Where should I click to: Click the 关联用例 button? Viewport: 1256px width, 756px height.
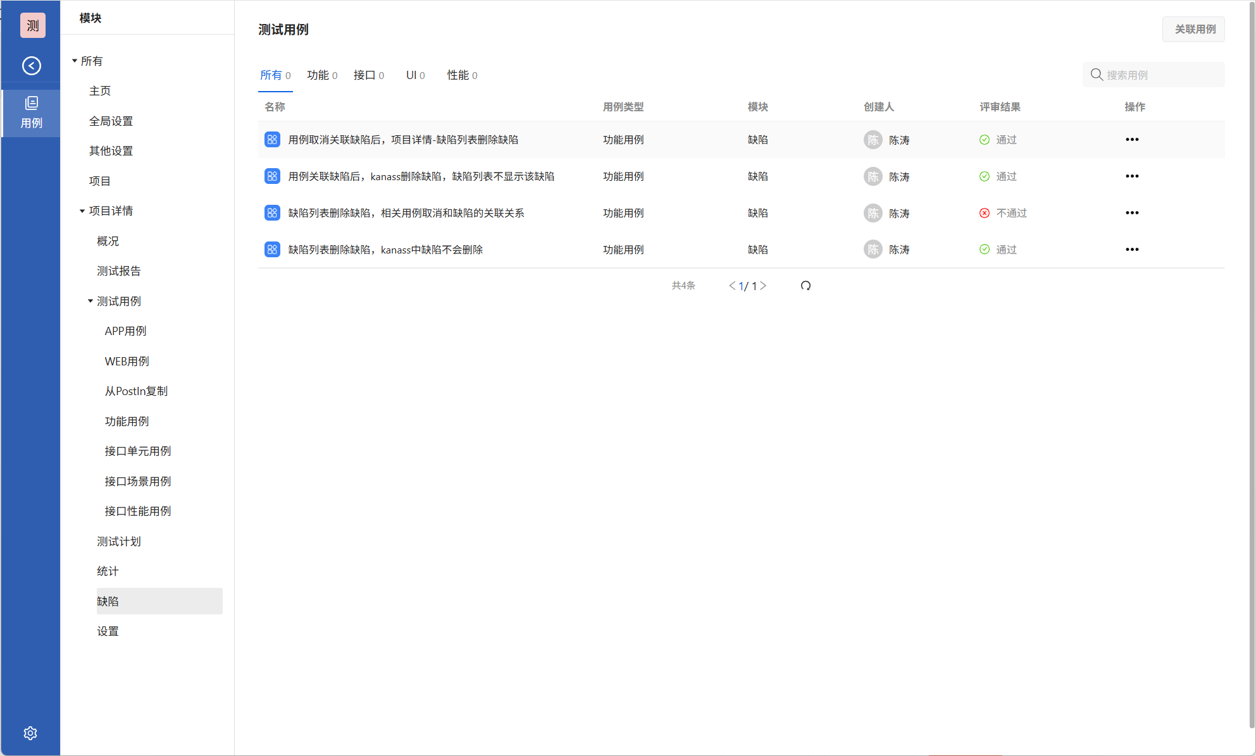click(1194, 29)
